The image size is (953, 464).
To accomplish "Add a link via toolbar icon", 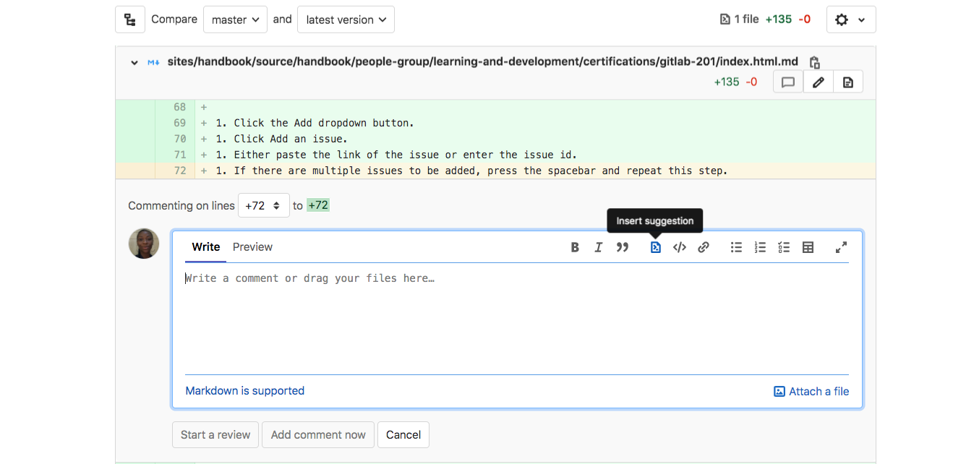I will 703,247.
